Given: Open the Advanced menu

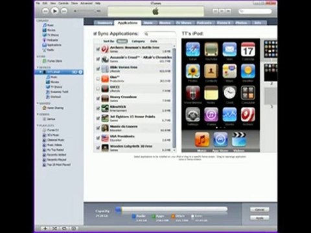Looking at the screenshot, I should pyautogui.click(x=86, y=3).
